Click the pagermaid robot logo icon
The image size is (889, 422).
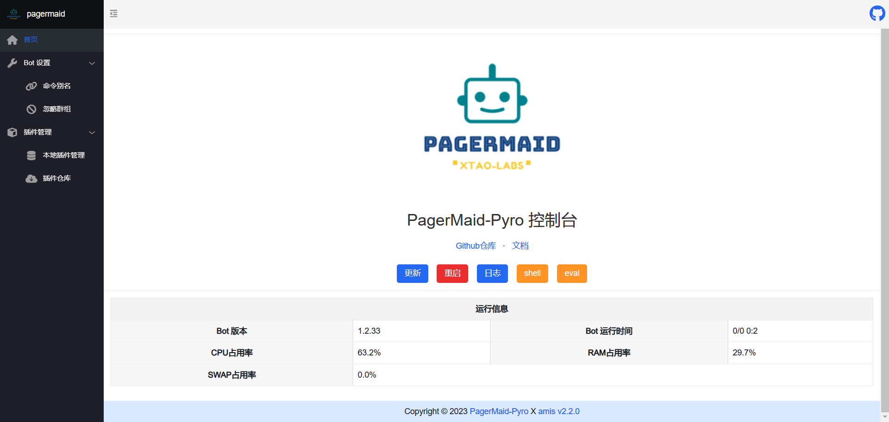coord(13,14)
